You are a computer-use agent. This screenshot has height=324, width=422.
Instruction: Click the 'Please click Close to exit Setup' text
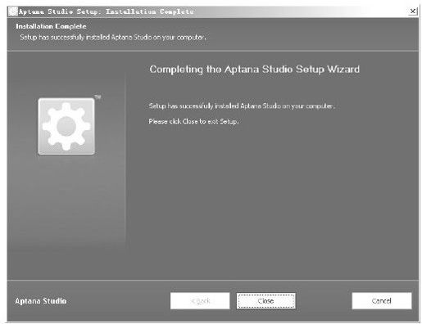[193, 121]
